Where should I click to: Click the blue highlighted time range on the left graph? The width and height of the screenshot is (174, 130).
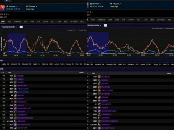click(x=17, y=43)
